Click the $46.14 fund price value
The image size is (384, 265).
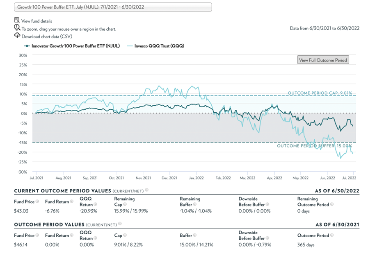[21, 245]
